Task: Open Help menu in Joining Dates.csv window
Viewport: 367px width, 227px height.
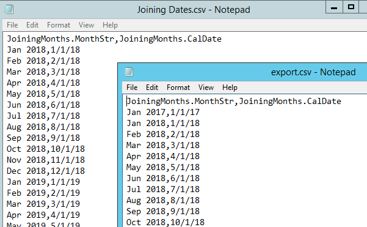Action: (x=110, y=25)
